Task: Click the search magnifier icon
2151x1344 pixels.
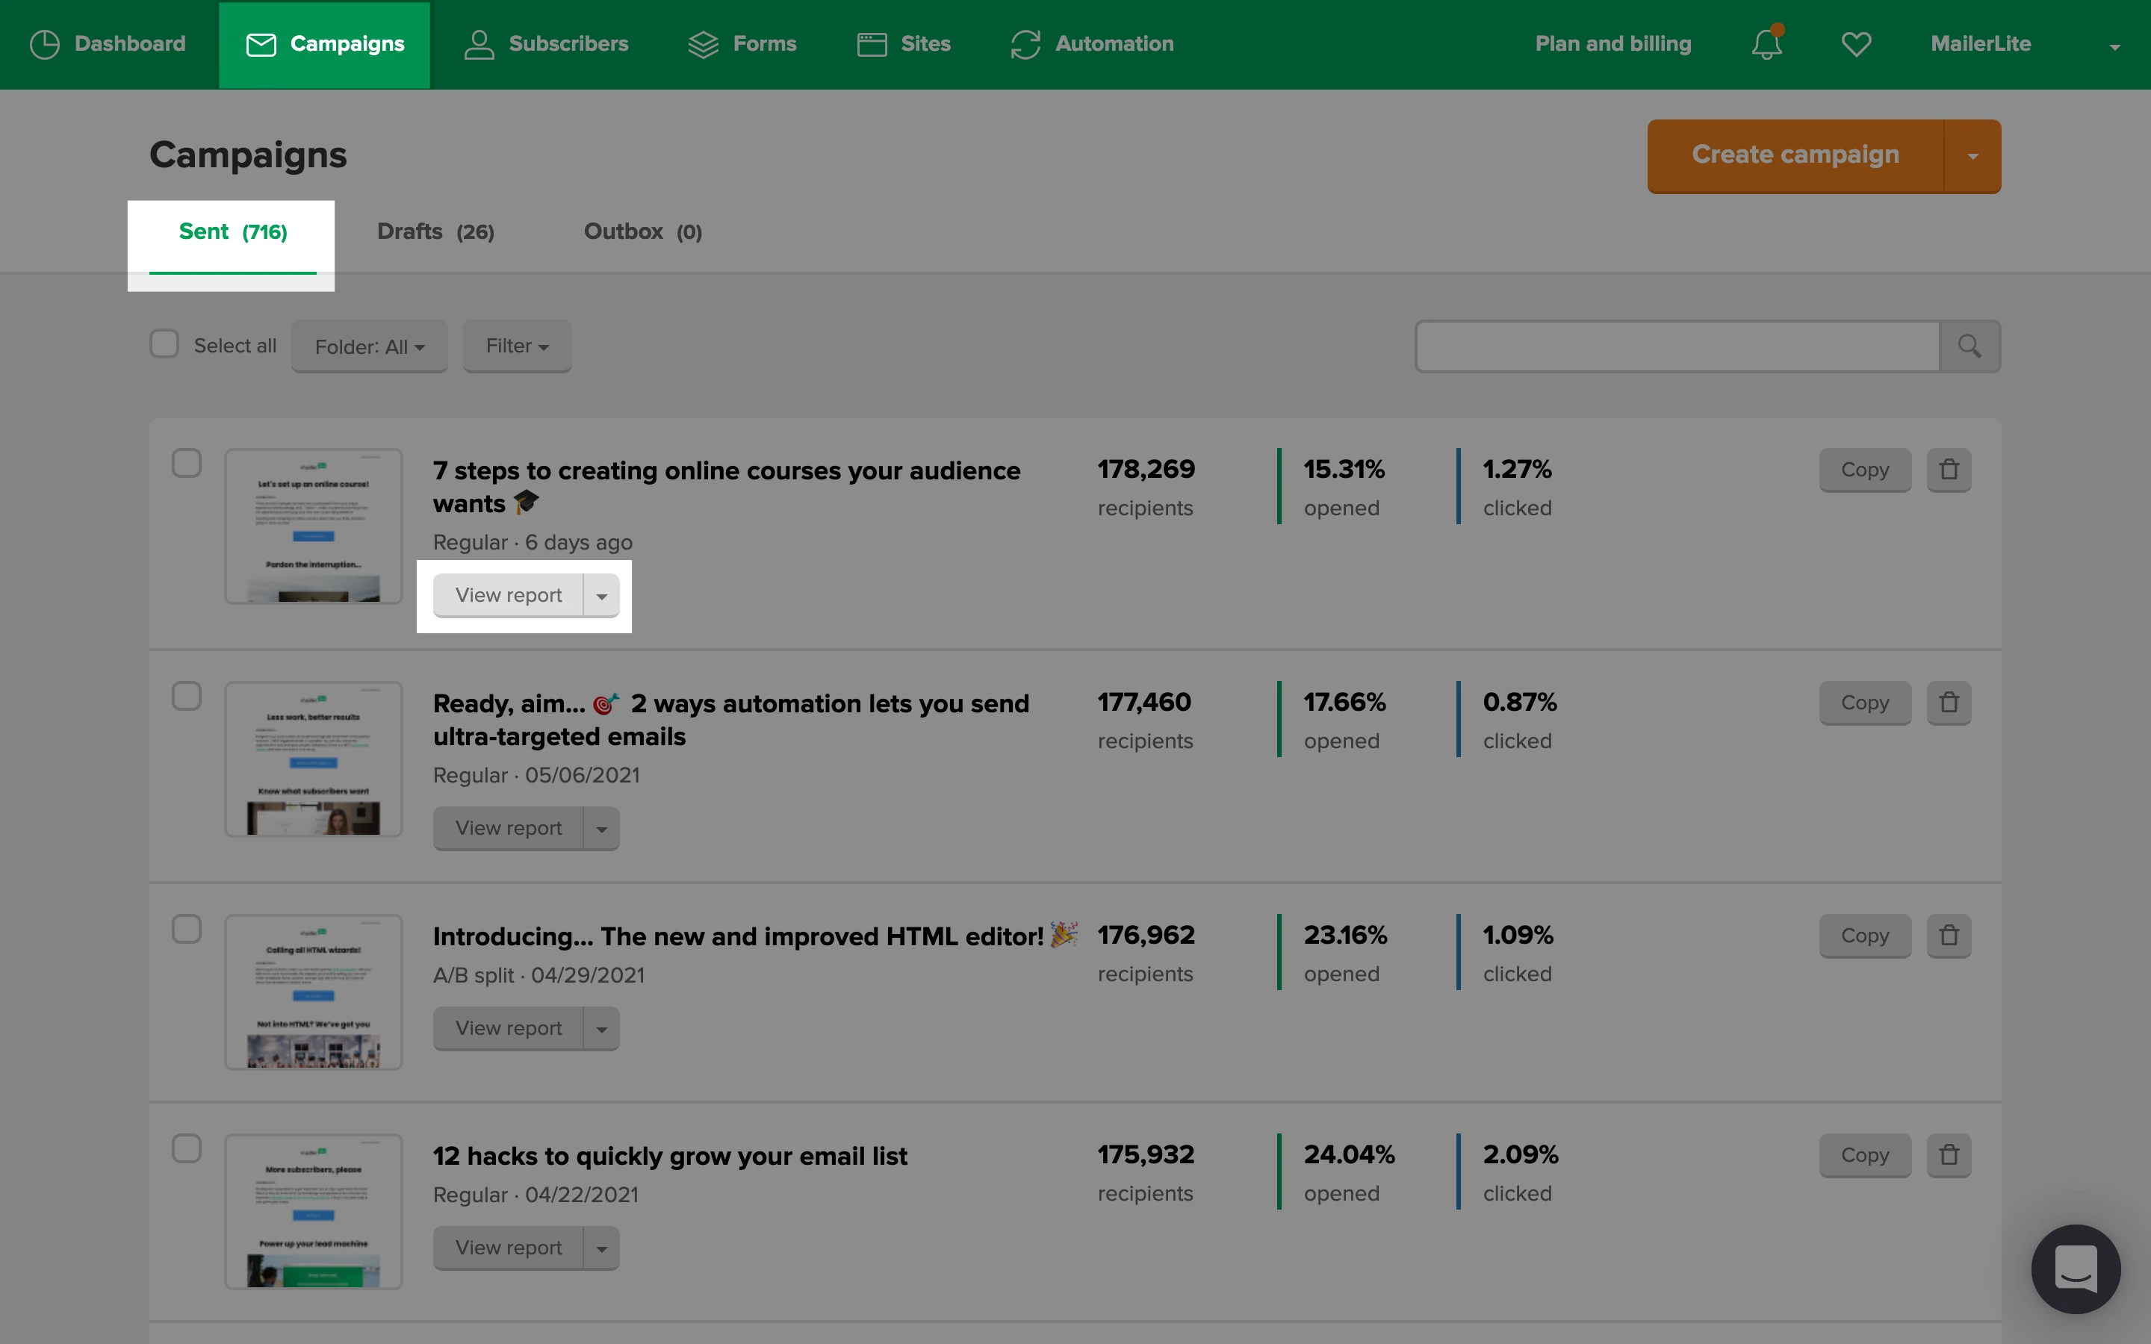Action: coord(1969,346)
